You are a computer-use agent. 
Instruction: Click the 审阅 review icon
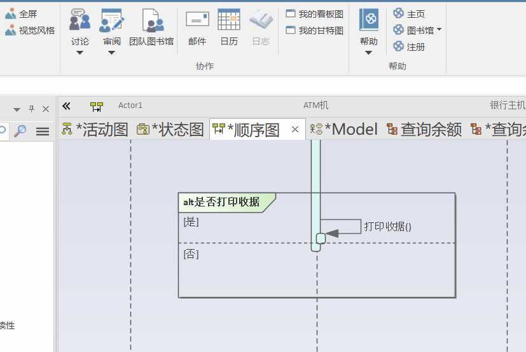click(x=112, y=20)
